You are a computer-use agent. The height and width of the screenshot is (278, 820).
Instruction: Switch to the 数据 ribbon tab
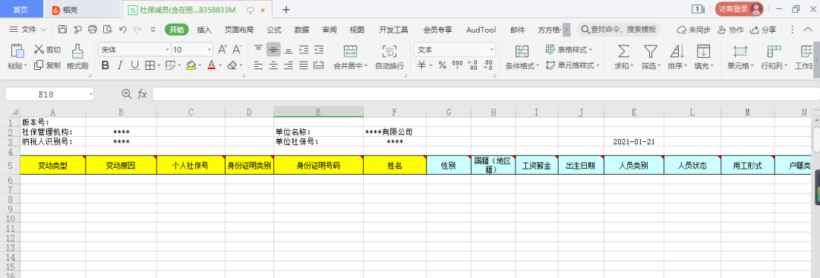click(301, 30)
